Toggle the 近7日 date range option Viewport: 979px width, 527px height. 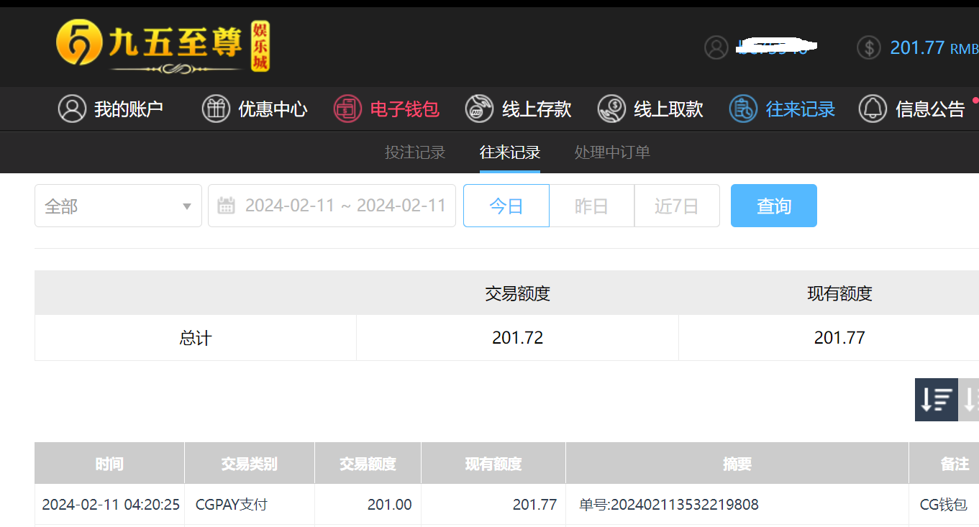677,206
